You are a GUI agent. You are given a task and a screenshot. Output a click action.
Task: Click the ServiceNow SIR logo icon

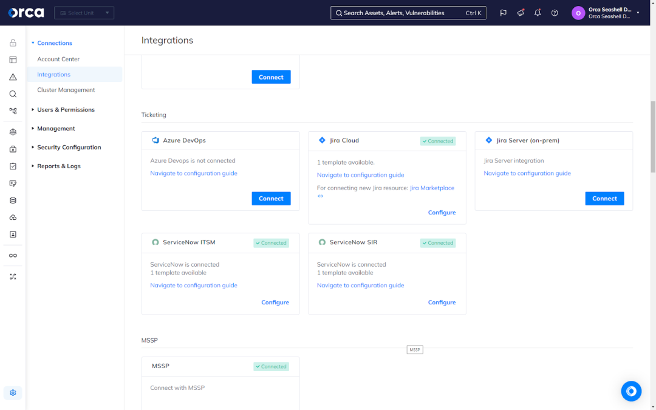322,242
